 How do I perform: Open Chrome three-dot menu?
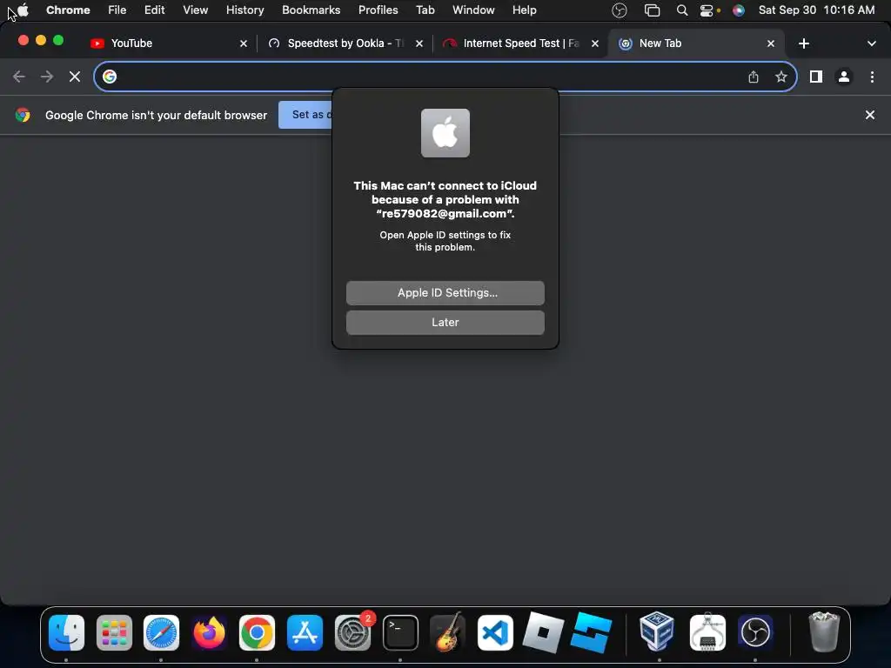(x=872, y=77)
